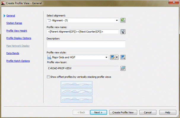Open the Profile view style dropdown
Viewport: 180px width, 118px height.
point(106,57)
